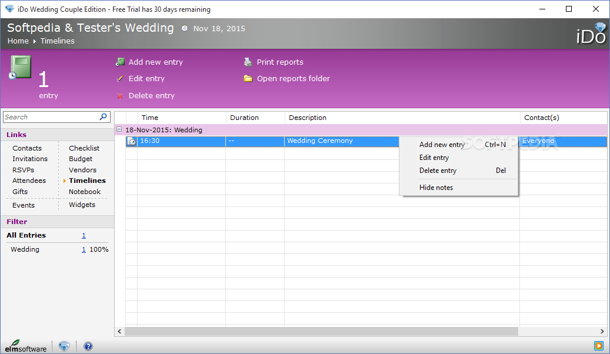Click the All Entries count link

pyautogui.click(x=84, y=235)
